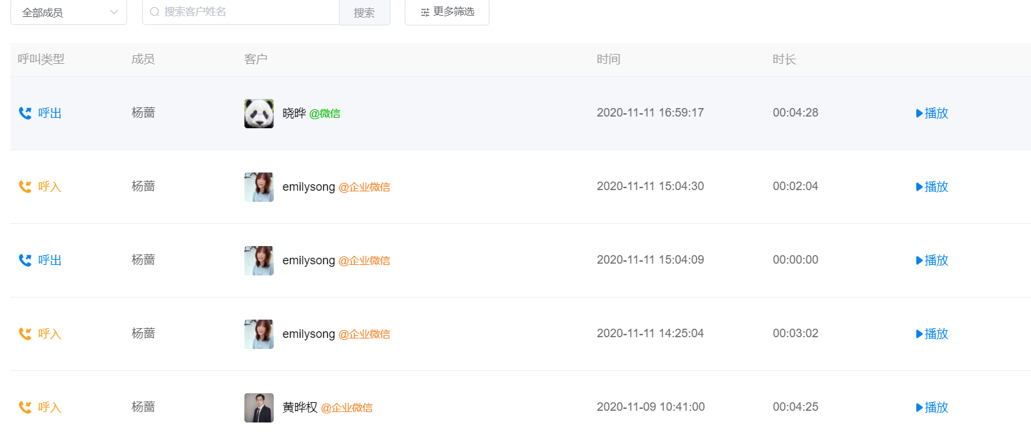Click outgoing call icon at 15:04:09 row
The image size is (1031, 442).
coord(25,260)
